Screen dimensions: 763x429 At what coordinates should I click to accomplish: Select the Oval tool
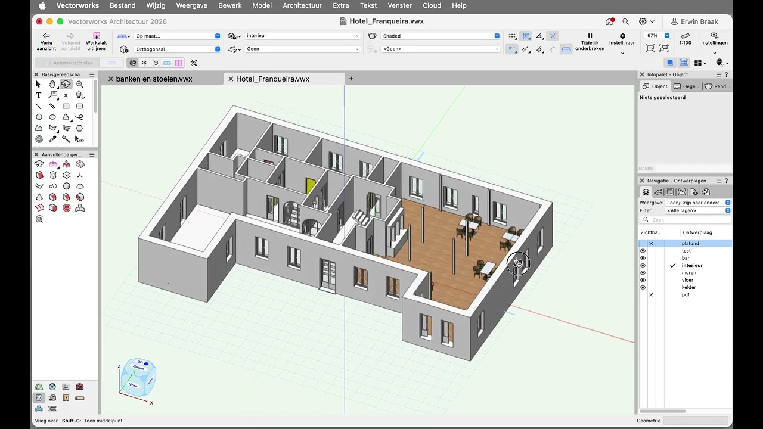52,117
